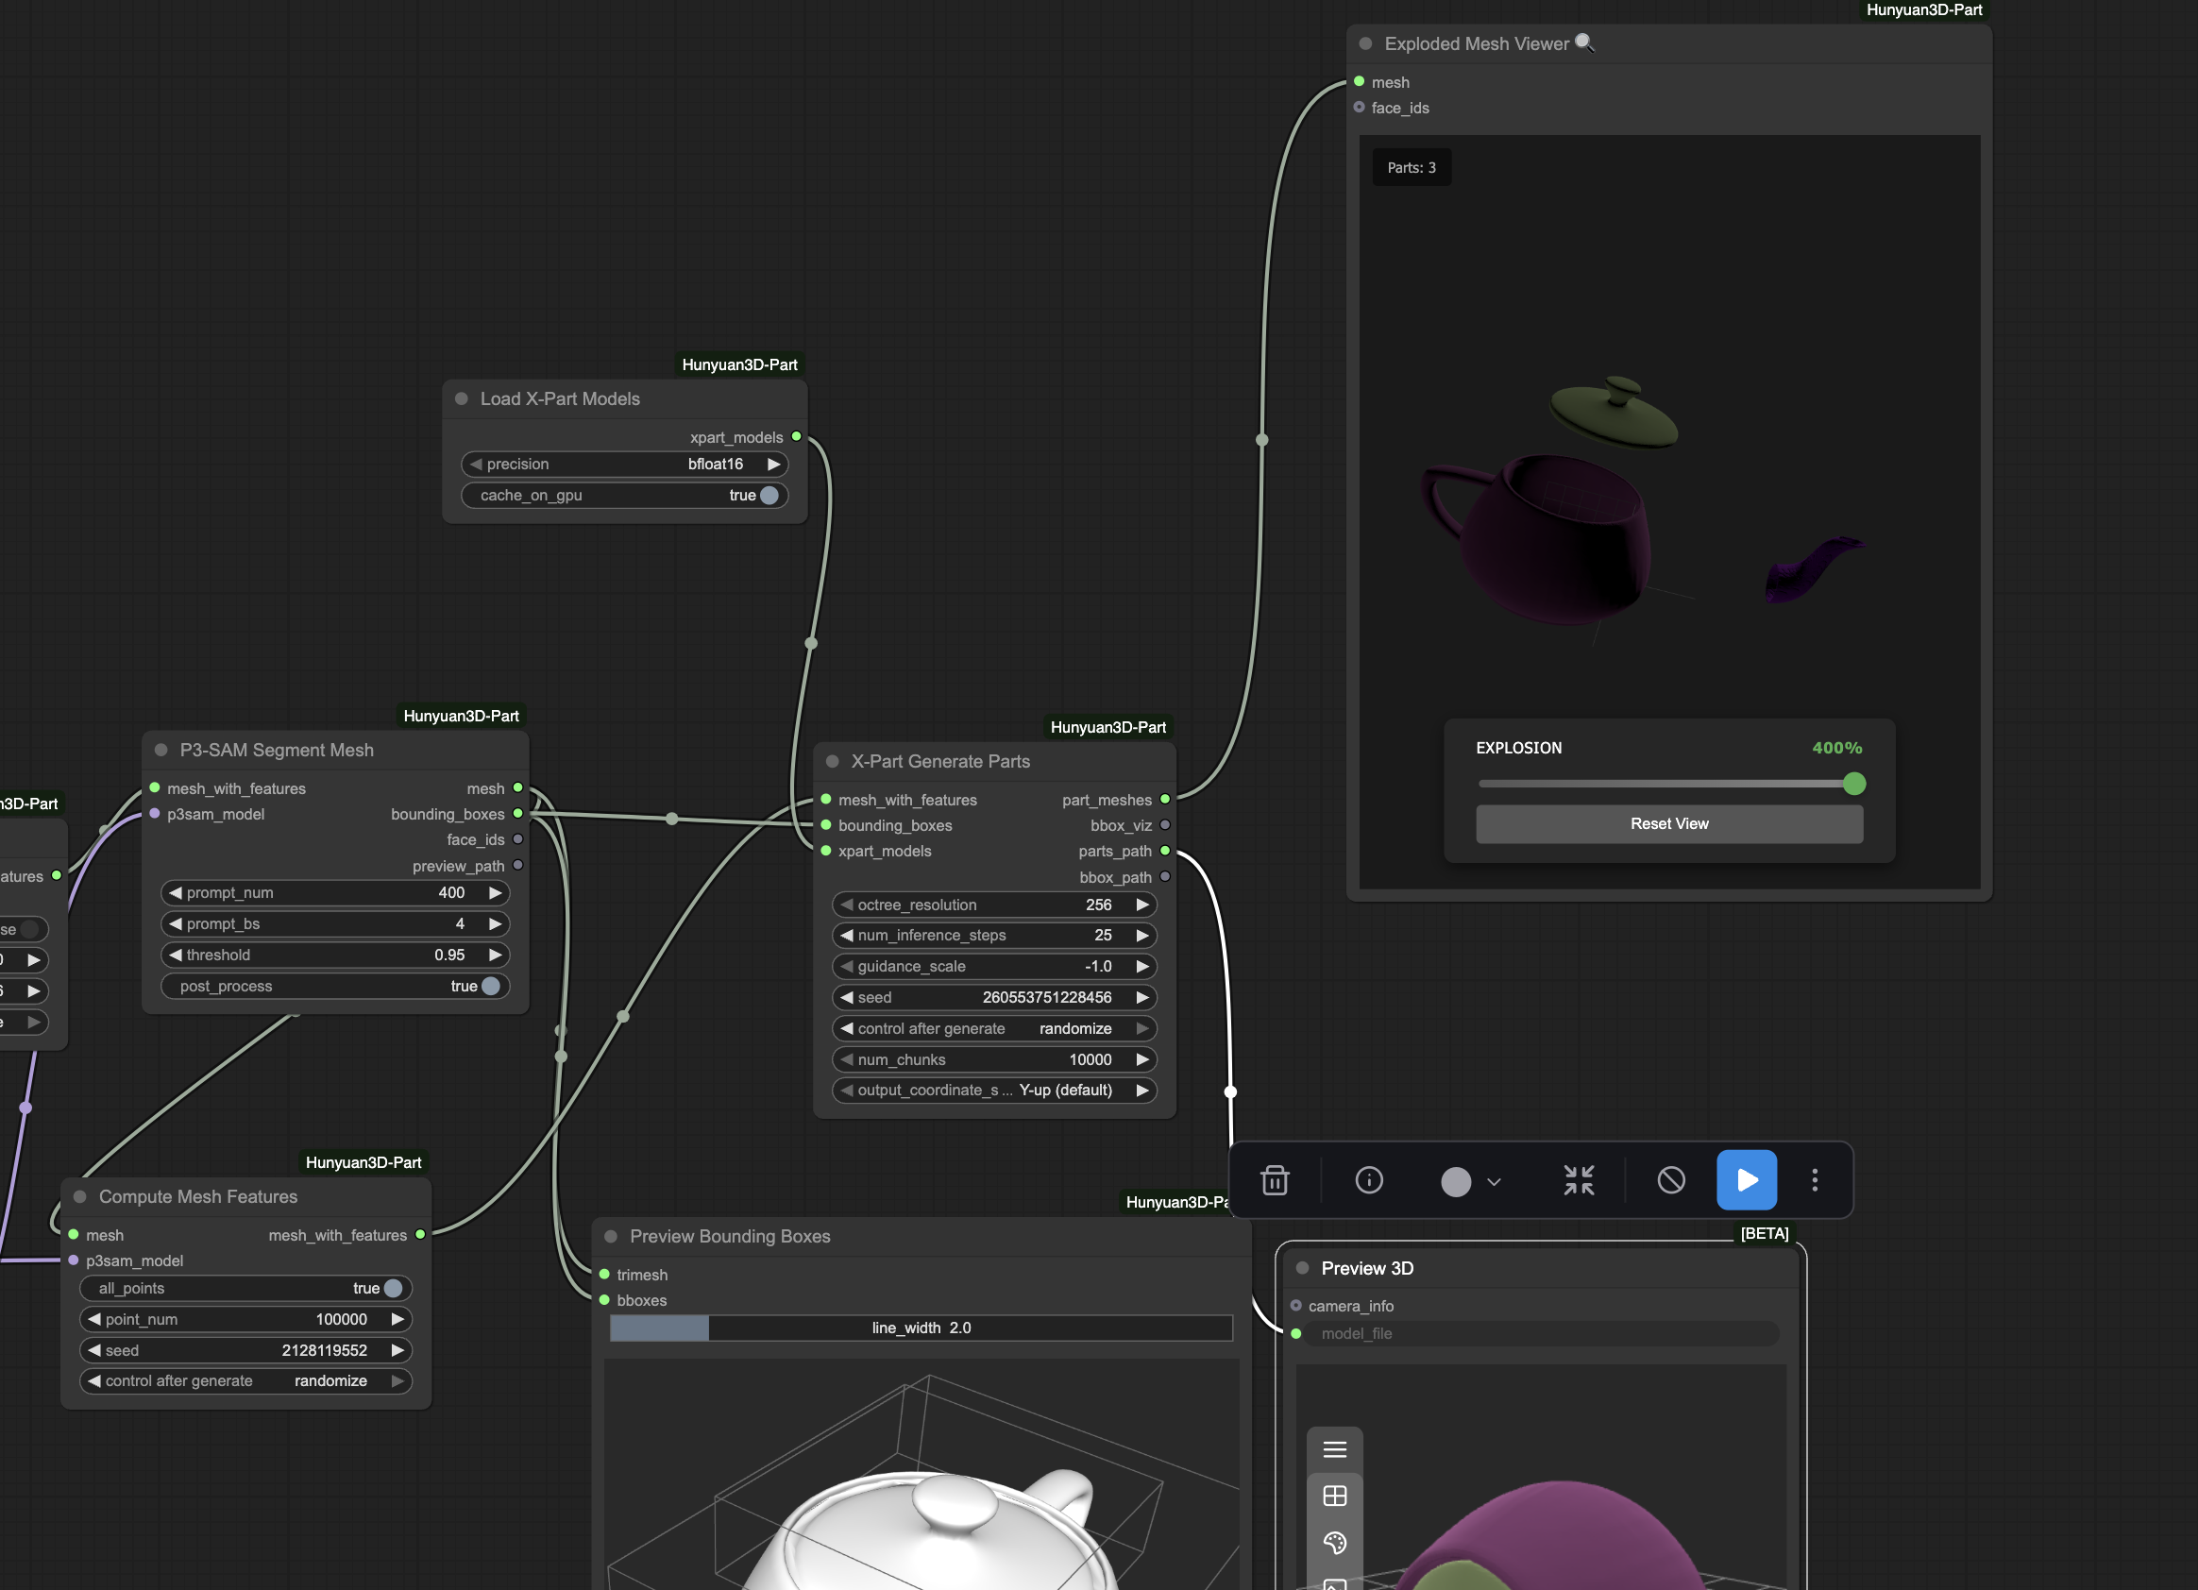
Task: Click the model_file field in Preview 3D
Action: pos(1543,1334)
